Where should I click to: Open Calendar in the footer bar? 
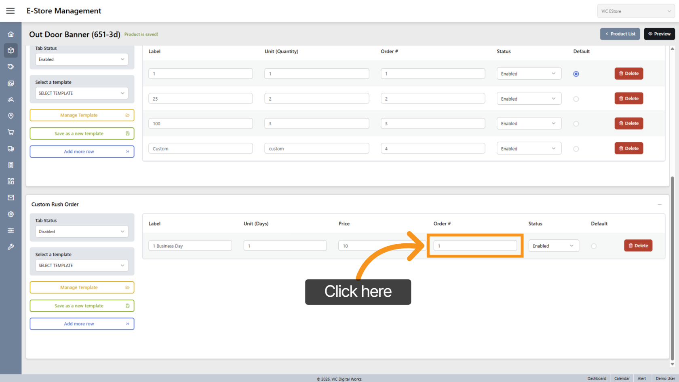622,378
